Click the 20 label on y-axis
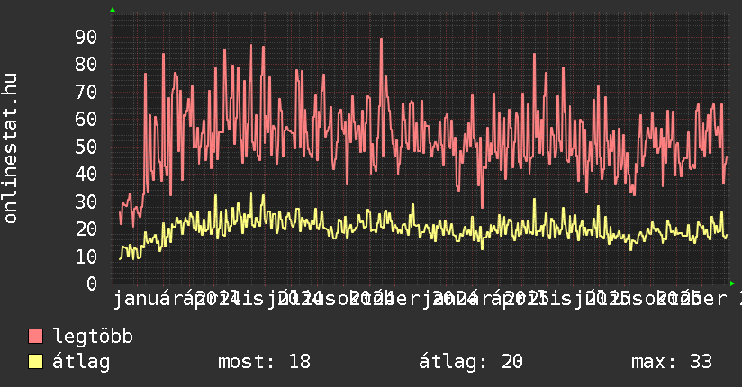Viewport: 742px width, 387px height. pos(86,229)
